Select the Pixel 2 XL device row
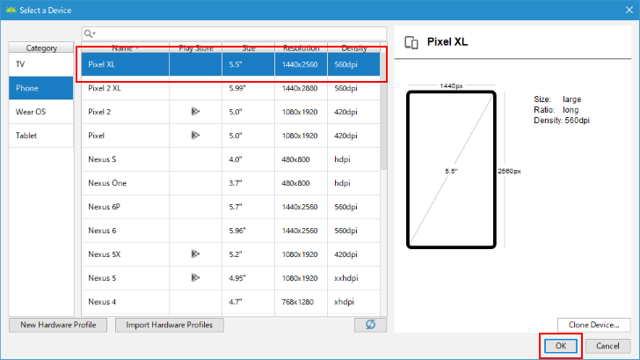Viewport: 640px width, 360px height. (230, 88)
